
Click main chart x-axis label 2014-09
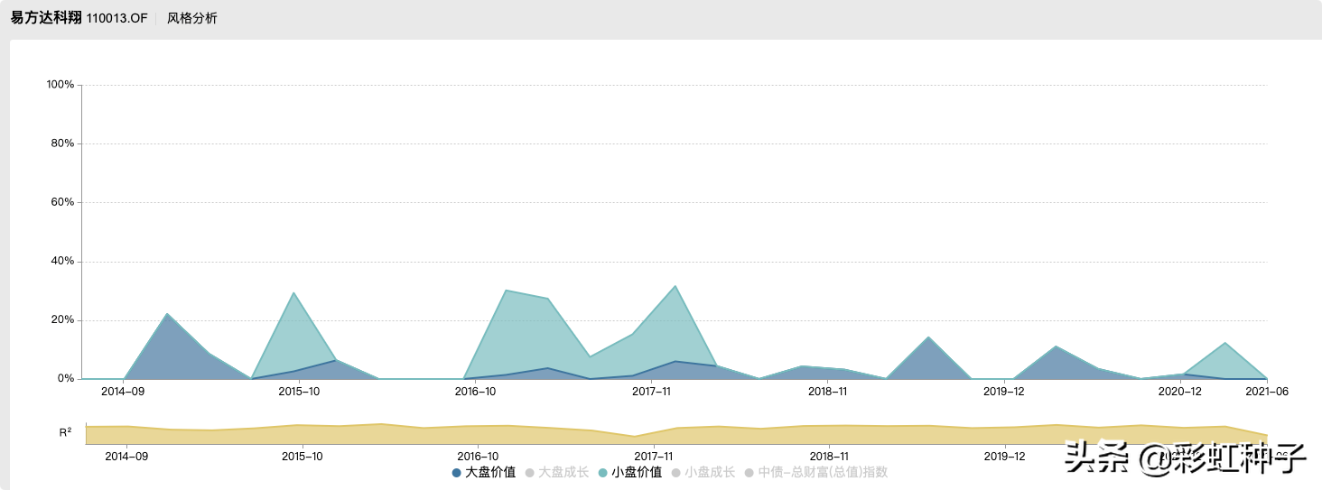(123, 392)
